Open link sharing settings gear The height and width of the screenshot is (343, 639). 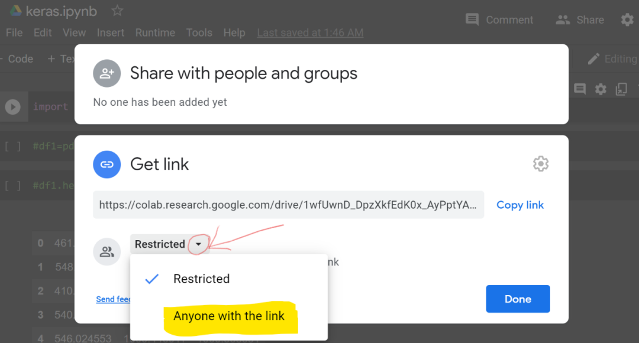click(x=541, y=164)
